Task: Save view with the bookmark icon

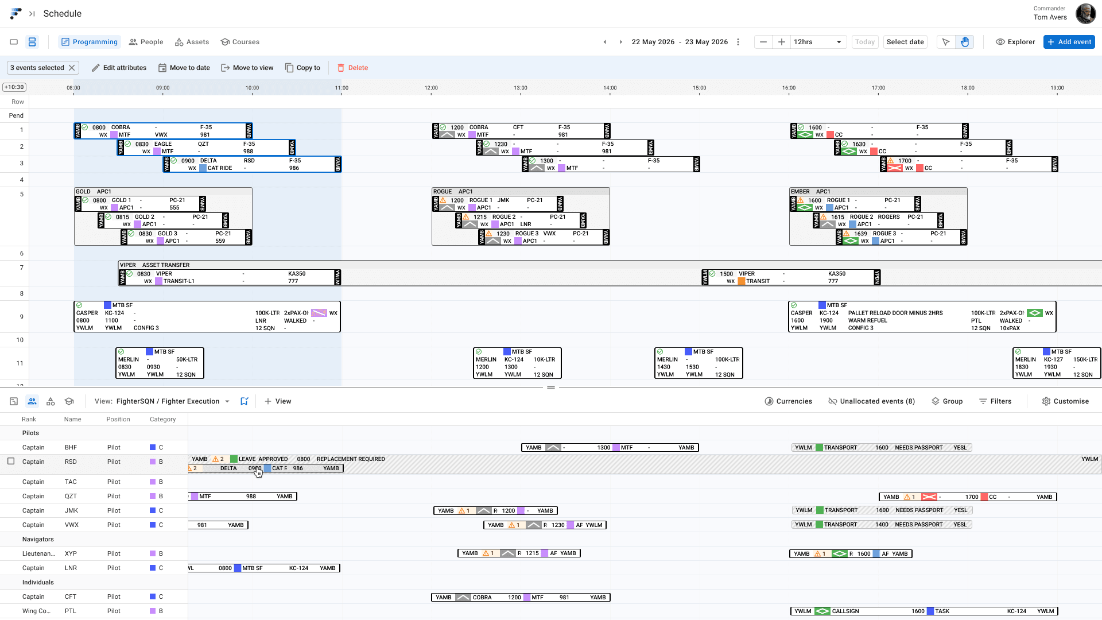Action: coord(244,401)
